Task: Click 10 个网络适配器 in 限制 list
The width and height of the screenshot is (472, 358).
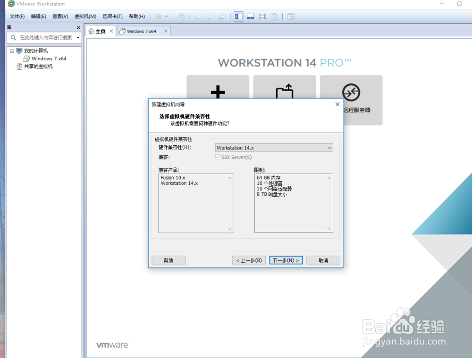Action: [274, 189]
